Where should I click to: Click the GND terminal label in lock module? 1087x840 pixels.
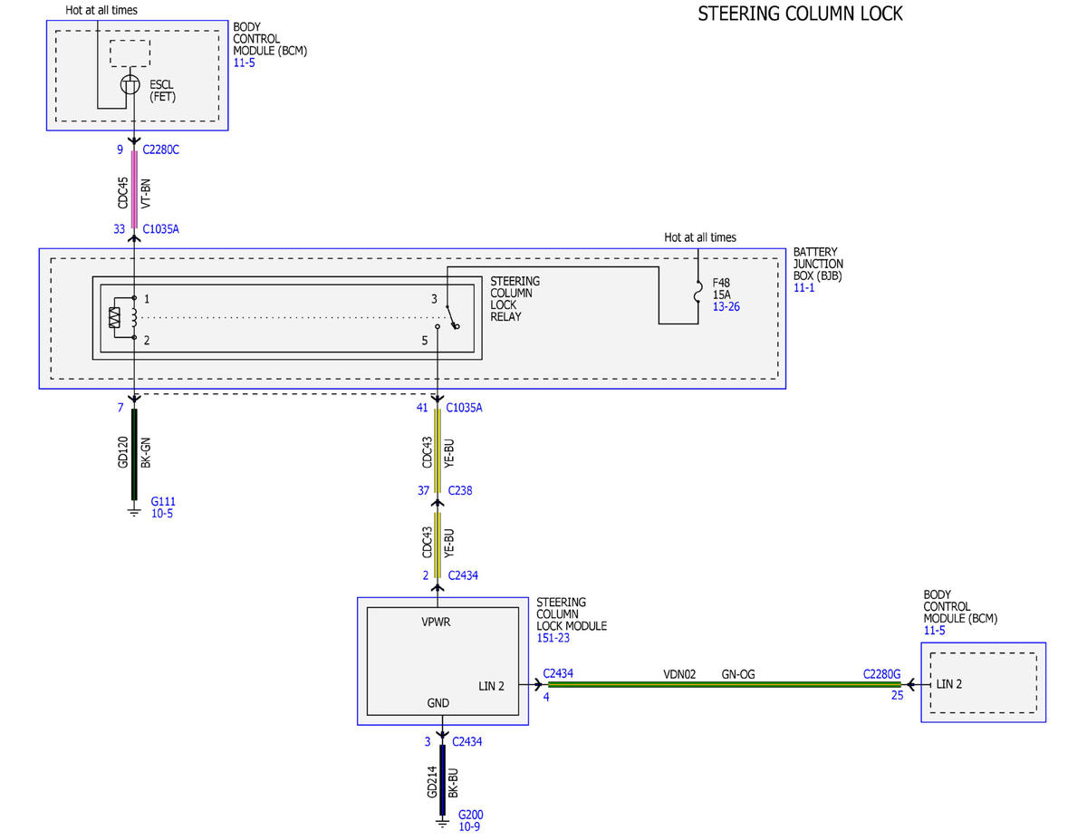(438, 702)
